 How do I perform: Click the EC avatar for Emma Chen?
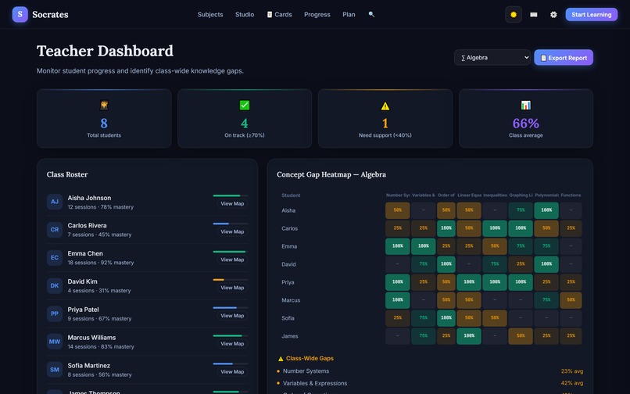coord(55,258)
